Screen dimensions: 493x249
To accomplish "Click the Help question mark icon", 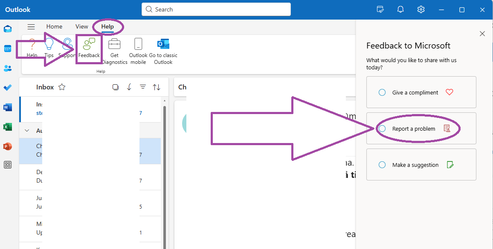I will pos(32,49).
